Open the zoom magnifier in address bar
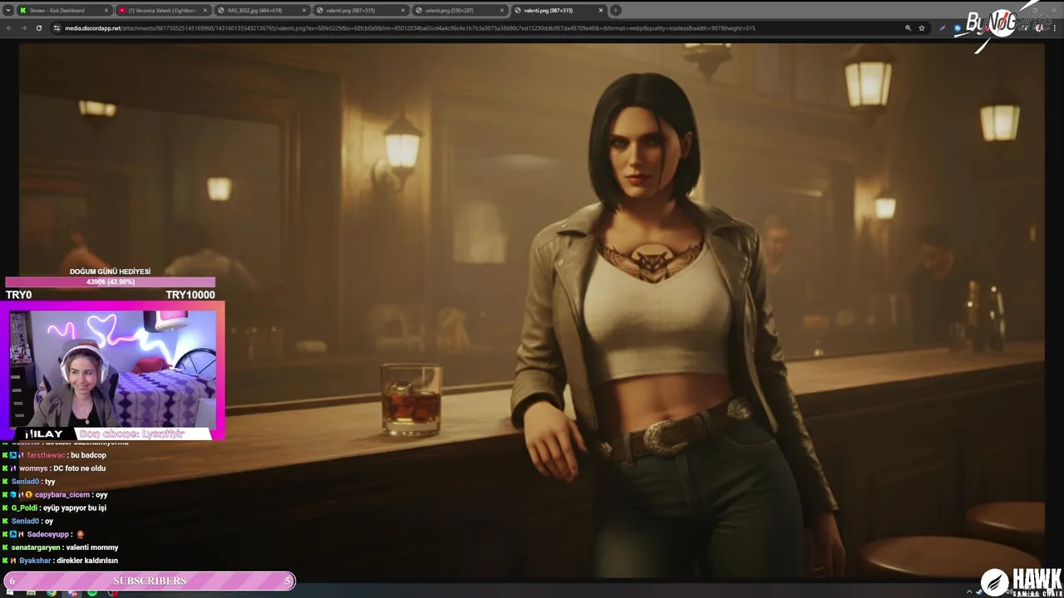The image size is (1064, 598). (908, 28)
